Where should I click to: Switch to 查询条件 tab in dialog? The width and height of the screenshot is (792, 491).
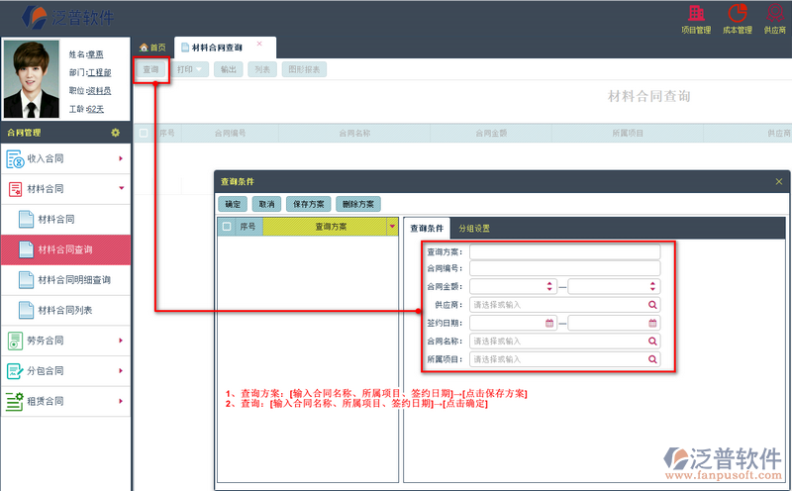427,229
